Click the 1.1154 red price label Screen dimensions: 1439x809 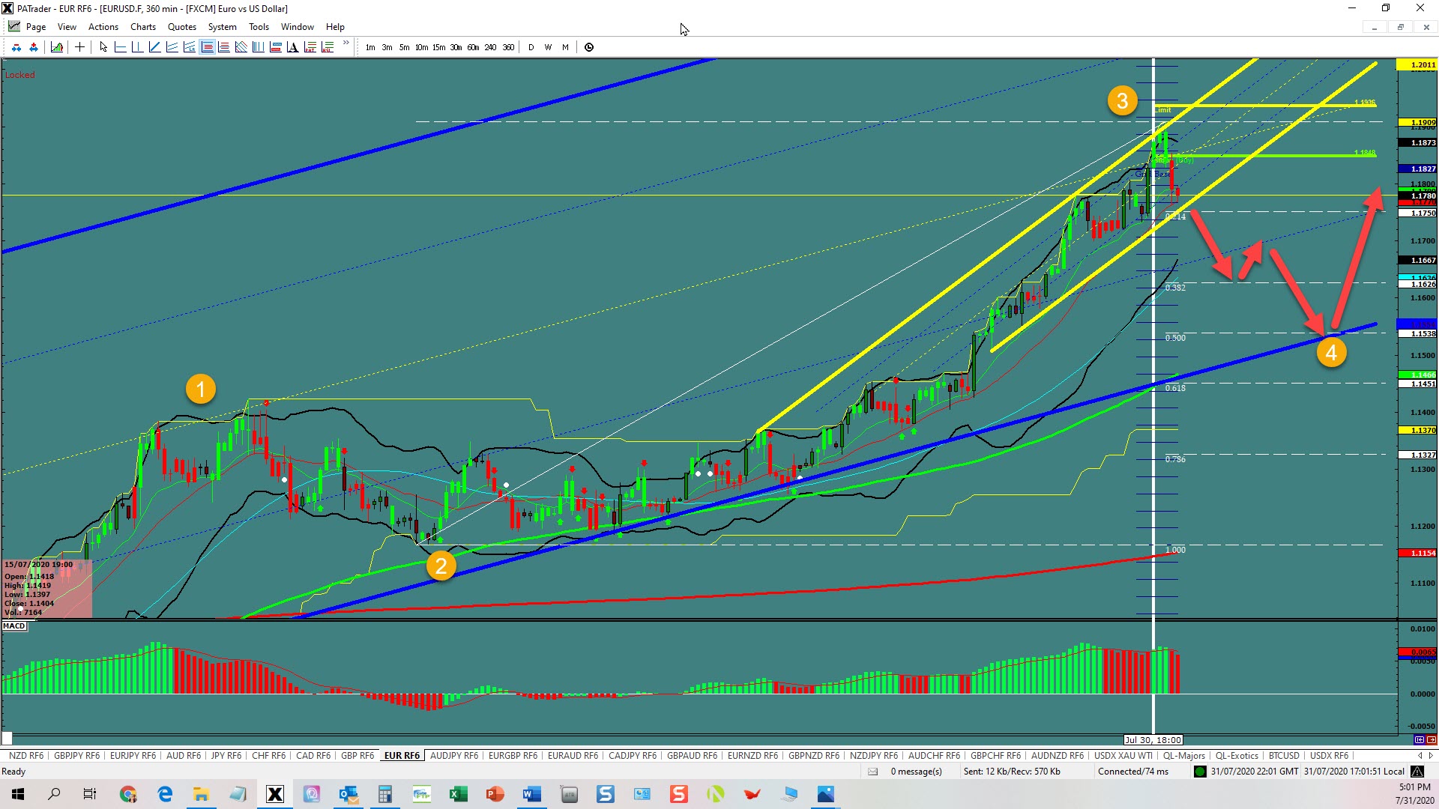1417,554
